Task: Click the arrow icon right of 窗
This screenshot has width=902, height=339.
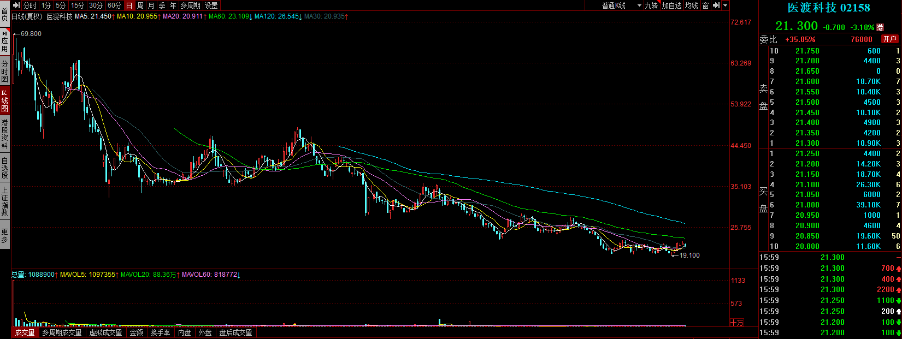Action: point(716,5)
